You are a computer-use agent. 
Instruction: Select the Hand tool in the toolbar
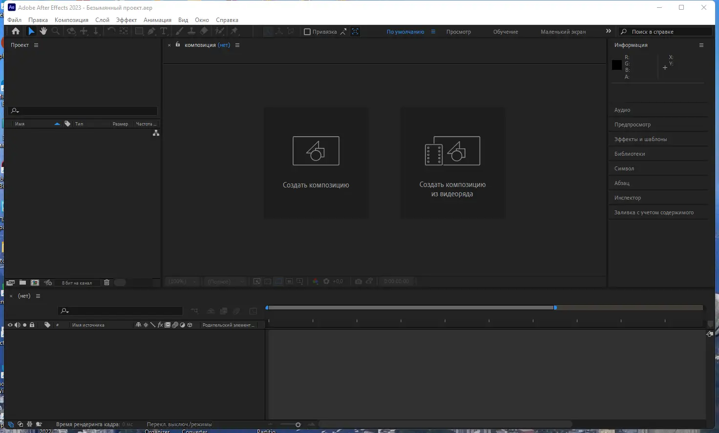click(43, 31)
